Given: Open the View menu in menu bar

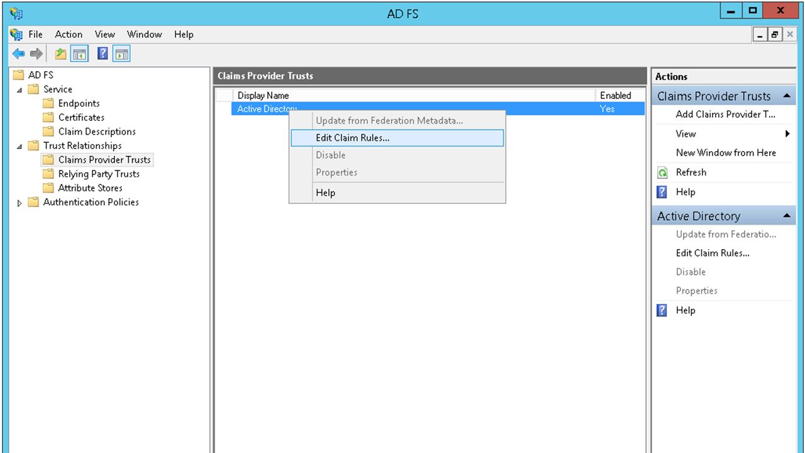Looking at the screenshot, I should click(104, 35).
